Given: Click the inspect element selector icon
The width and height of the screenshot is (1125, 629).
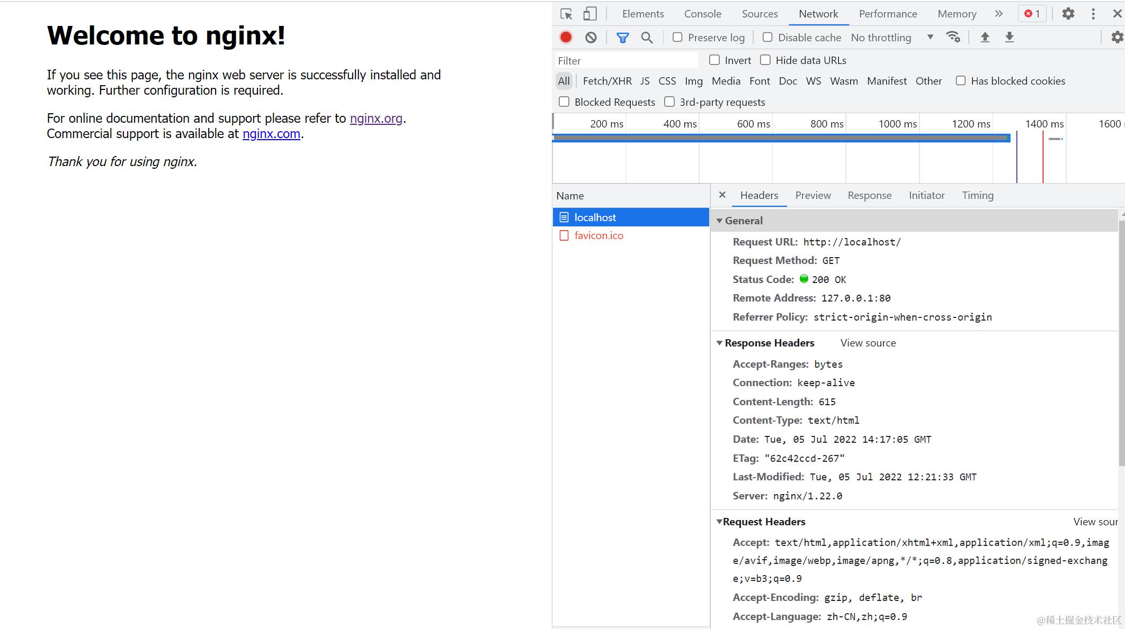Looking at the screenshot, I should coord(566,14).
